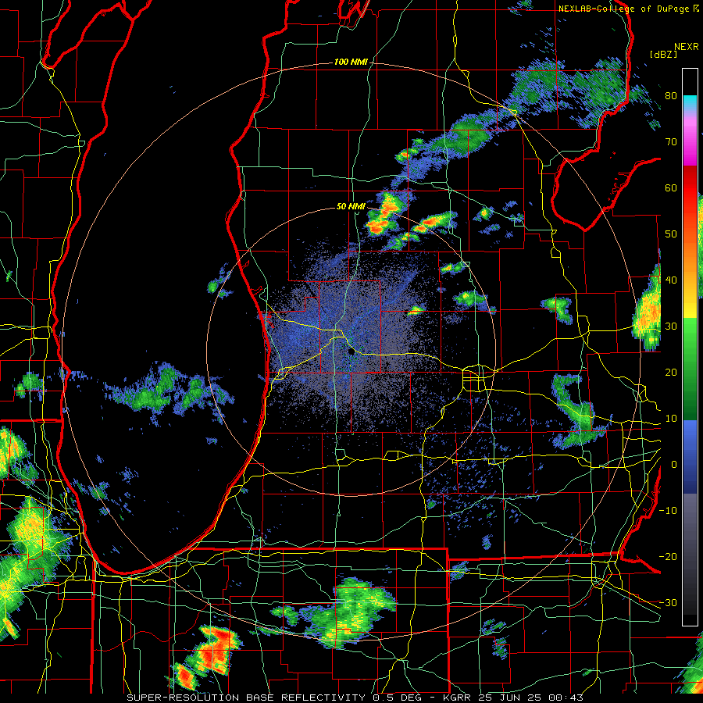Click the -30 value on the dBZ scale
The image size is (703, 703).
coord(668,603)
